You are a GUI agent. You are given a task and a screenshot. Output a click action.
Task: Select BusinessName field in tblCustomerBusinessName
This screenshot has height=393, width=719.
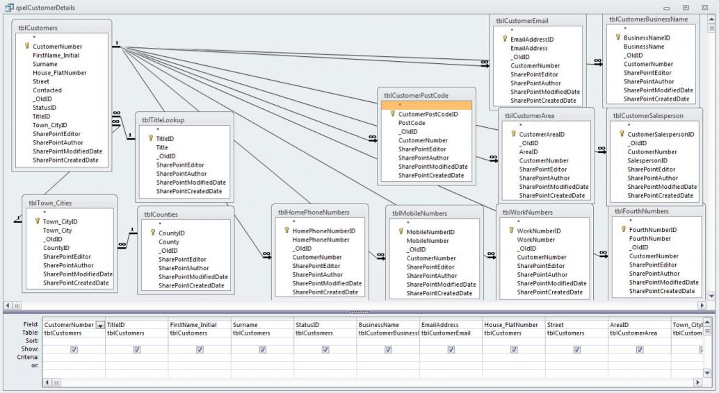click(x=644, y=47)
